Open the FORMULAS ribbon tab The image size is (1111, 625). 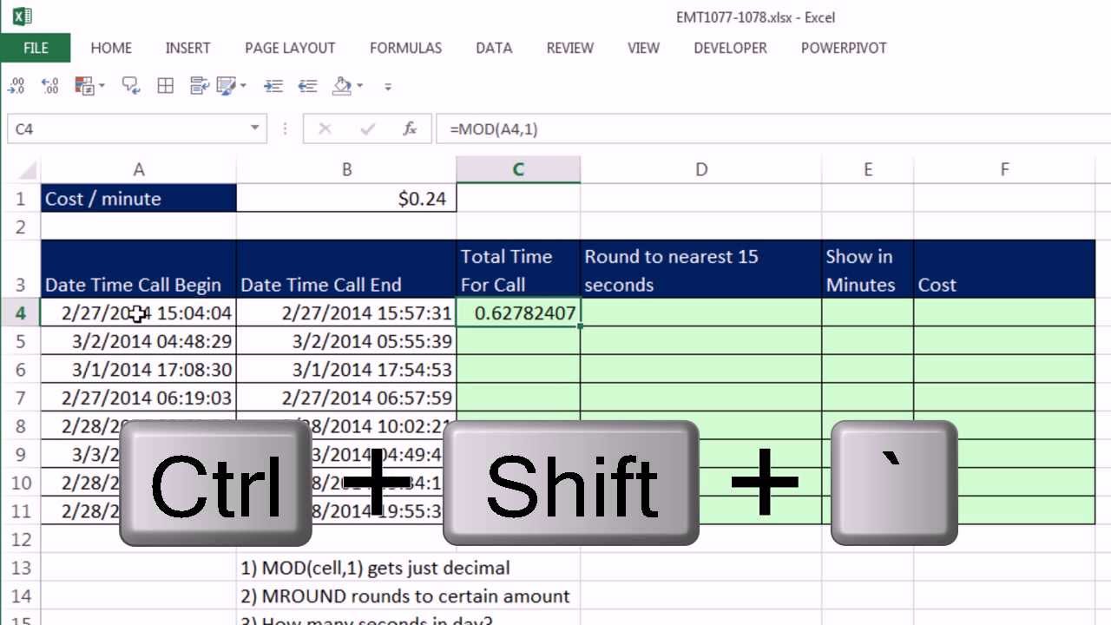click(x=405, y=48)
